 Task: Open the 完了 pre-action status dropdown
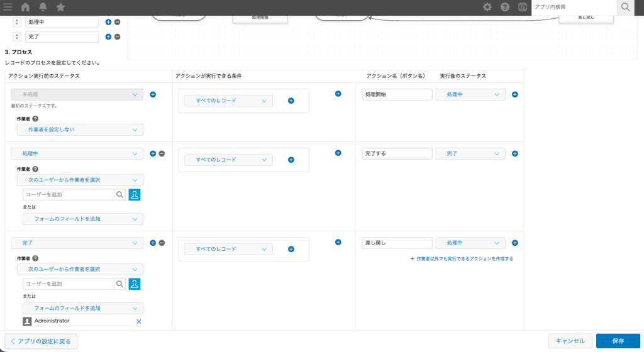[x=77, y=243]
